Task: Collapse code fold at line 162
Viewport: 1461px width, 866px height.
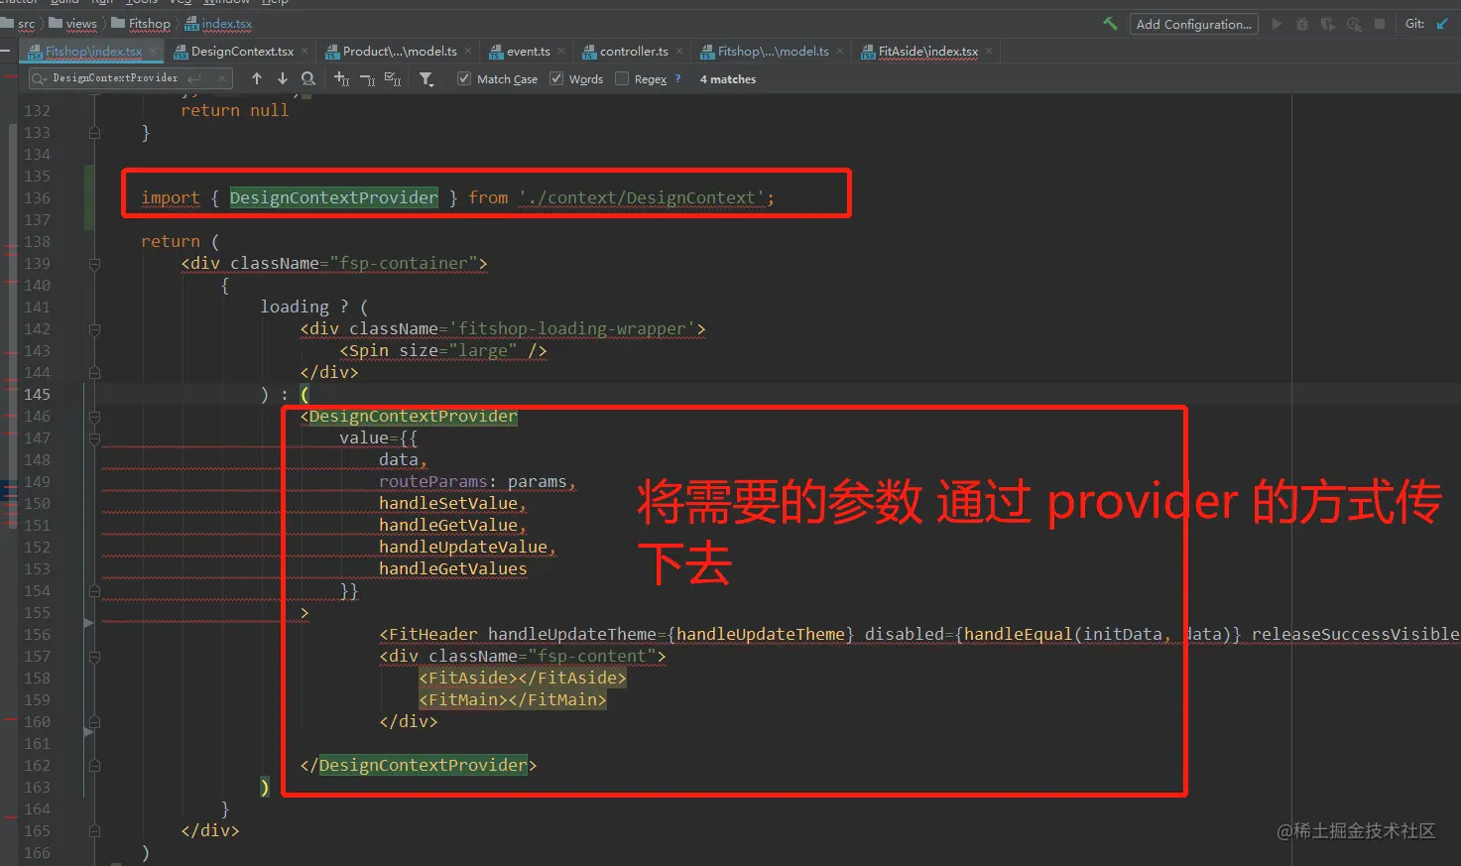Action: pyautogui.click(x=94, y=766)
